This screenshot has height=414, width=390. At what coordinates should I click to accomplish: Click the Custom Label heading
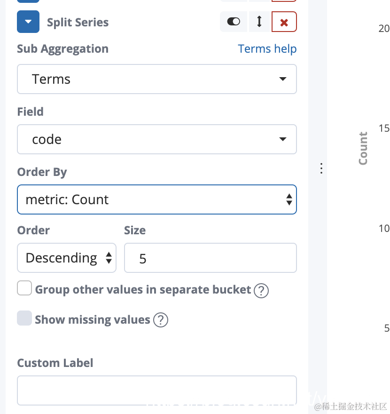(55, 363)
